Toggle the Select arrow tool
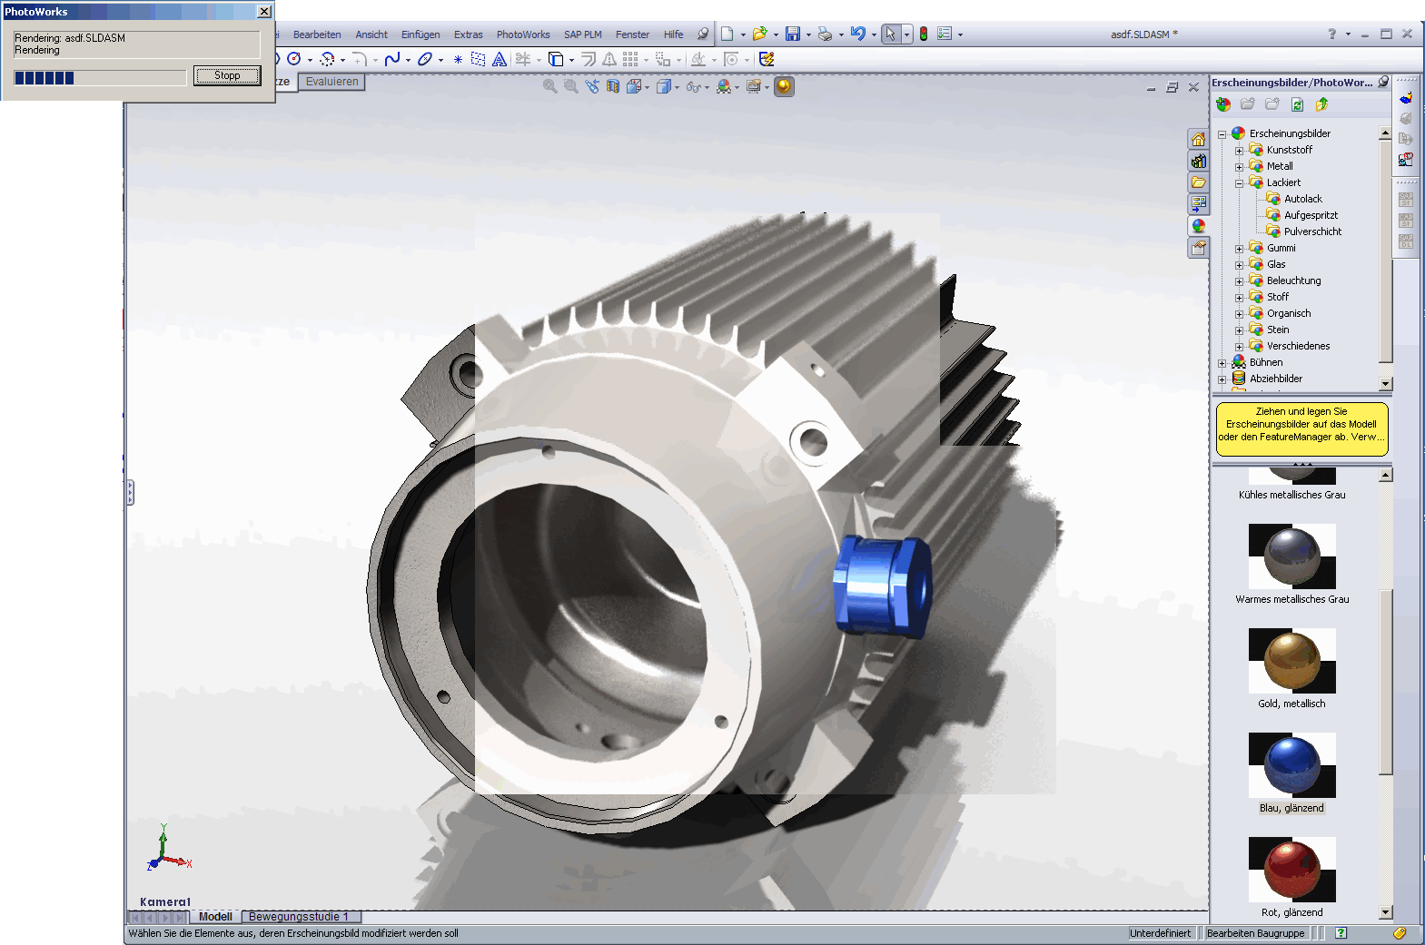Screen dimensions: 1425x945 click(890, 34)
